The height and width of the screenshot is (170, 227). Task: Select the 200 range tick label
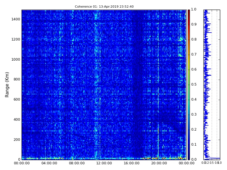pyautogui.click(x=17, y=140)
